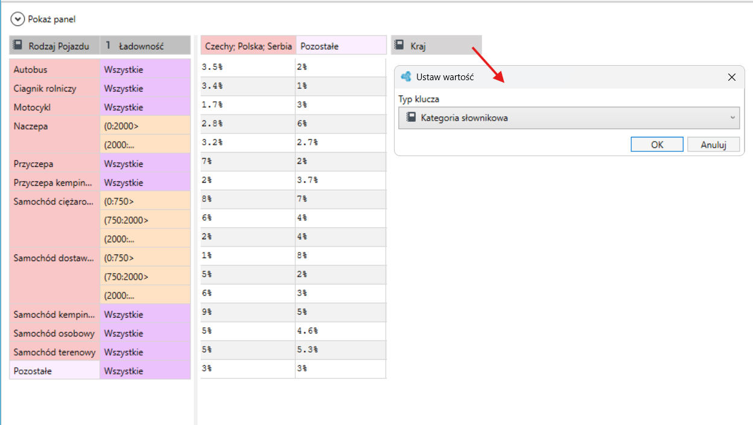Viewport: 753px width, 425px height.
Task: Select the (0:750> range under Samochód dostaw...
Action: [x=145, y=258]
